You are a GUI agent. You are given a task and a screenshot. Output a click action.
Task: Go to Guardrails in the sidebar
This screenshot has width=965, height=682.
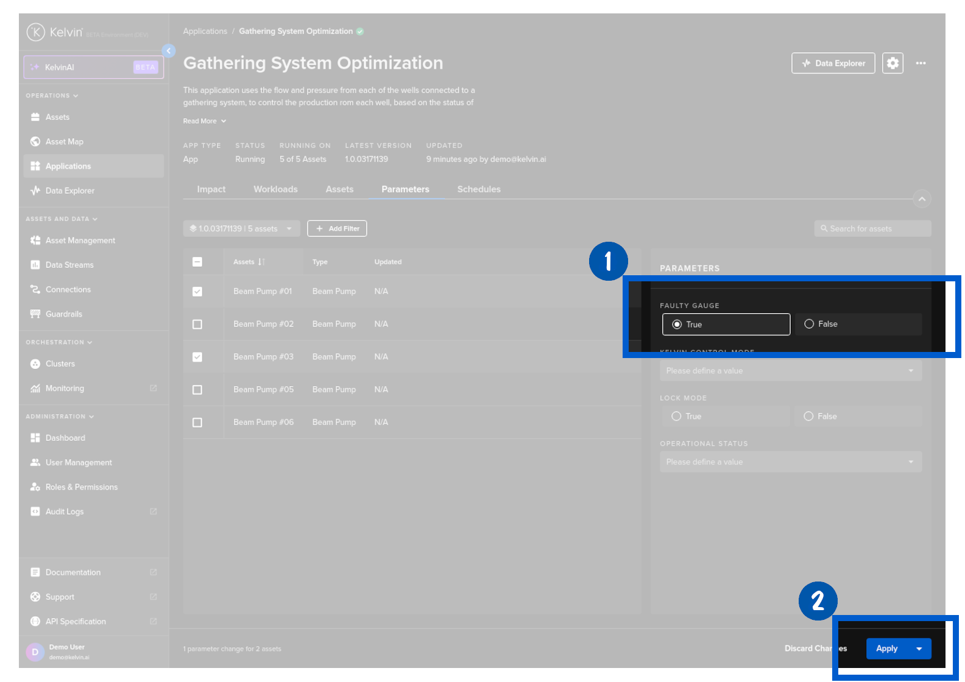pyautogui.click(x=63, y=314)
